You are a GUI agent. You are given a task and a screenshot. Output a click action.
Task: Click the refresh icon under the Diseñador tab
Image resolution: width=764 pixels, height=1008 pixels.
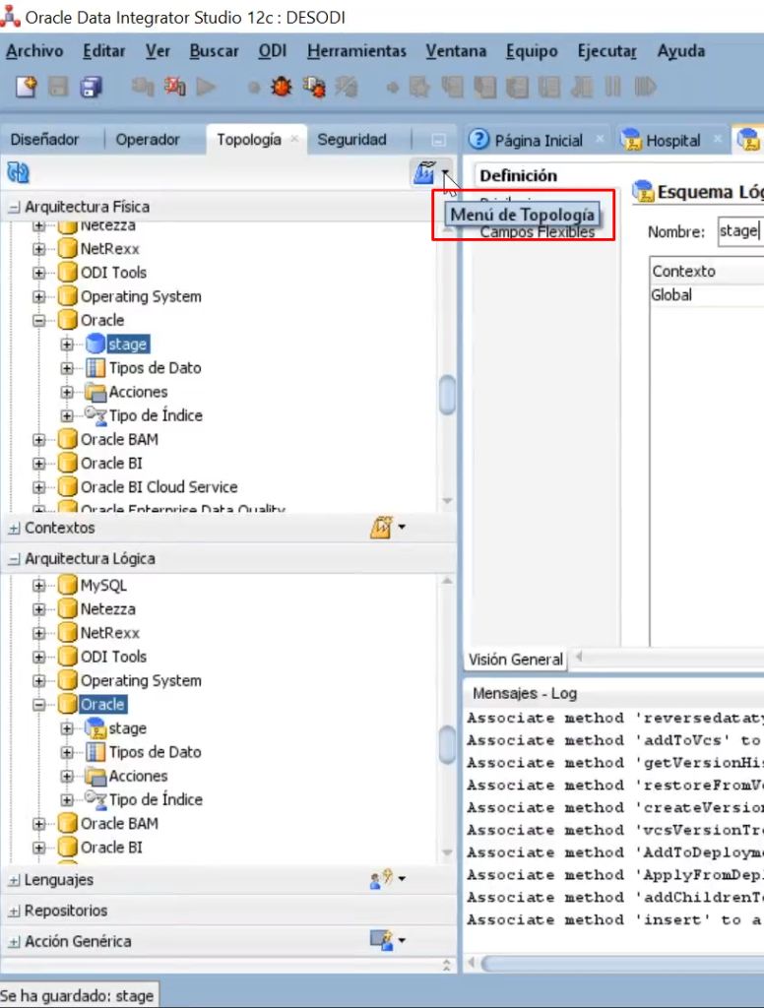tap(18, 172)
